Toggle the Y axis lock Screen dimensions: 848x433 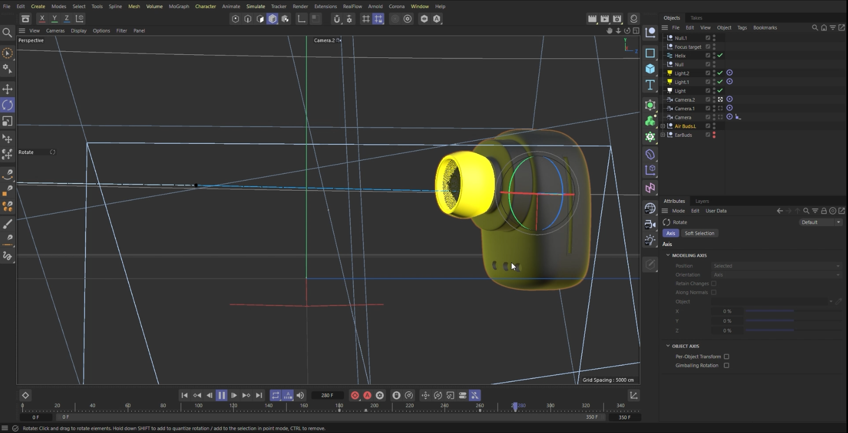(x=54, y=18)
